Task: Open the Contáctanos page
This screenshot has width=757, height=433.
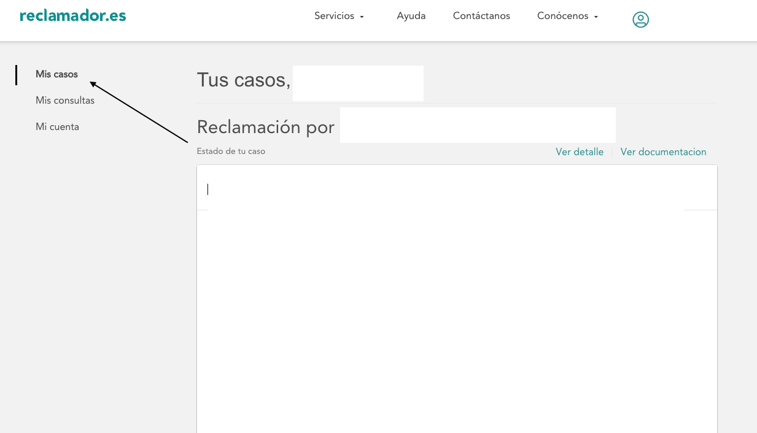Action: click(481, 16)
